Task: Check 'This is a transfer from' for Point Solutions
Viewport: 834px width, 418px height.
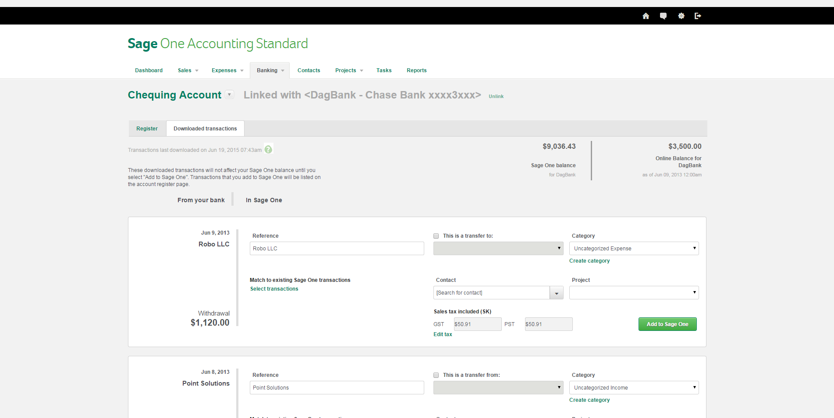Action: [436, 375]
